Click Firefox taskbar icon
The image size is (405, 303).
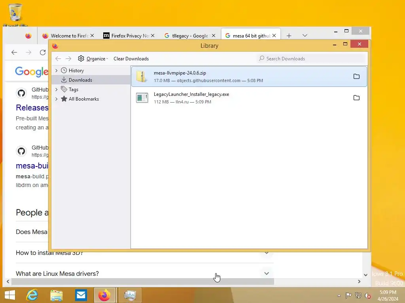(x=104, y=295)
